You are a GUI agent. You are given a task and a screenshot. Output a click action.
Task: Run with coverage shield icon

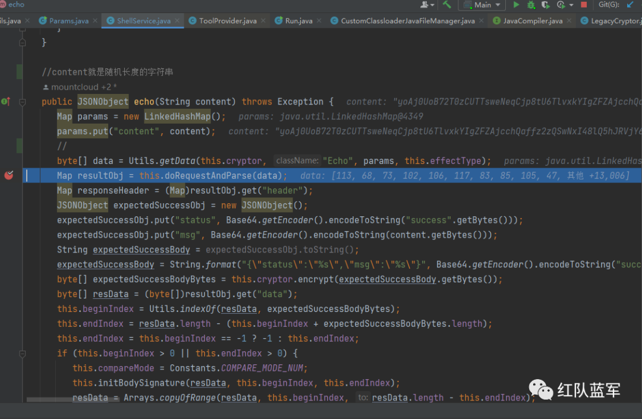pos(545,5)
